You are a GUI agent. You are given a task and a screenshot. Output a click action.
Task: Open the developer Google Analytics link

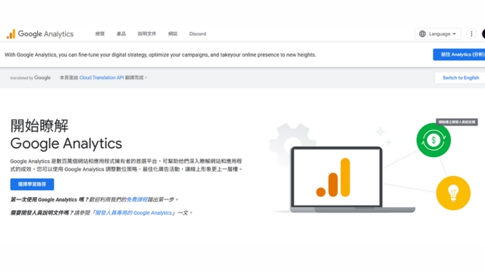click(133, 213)
